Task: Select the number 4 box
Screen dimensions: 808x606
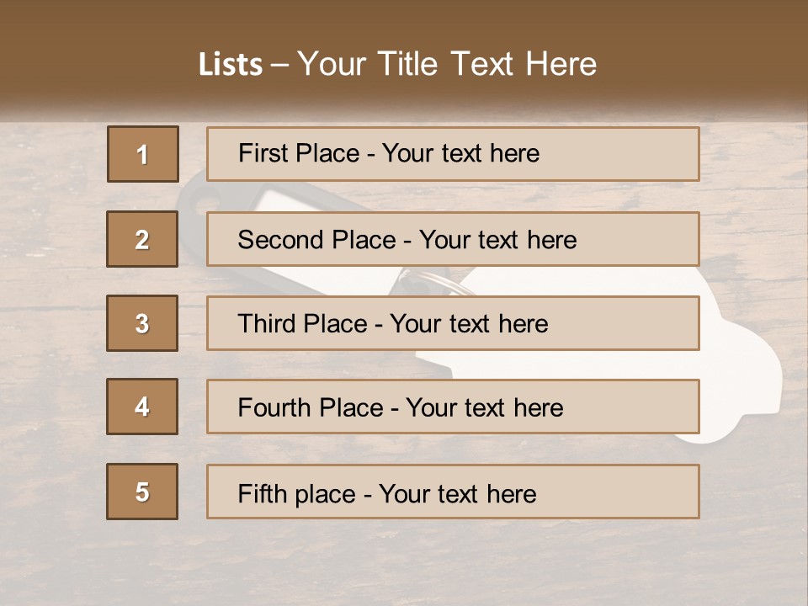Action: [x=142, y=407]
